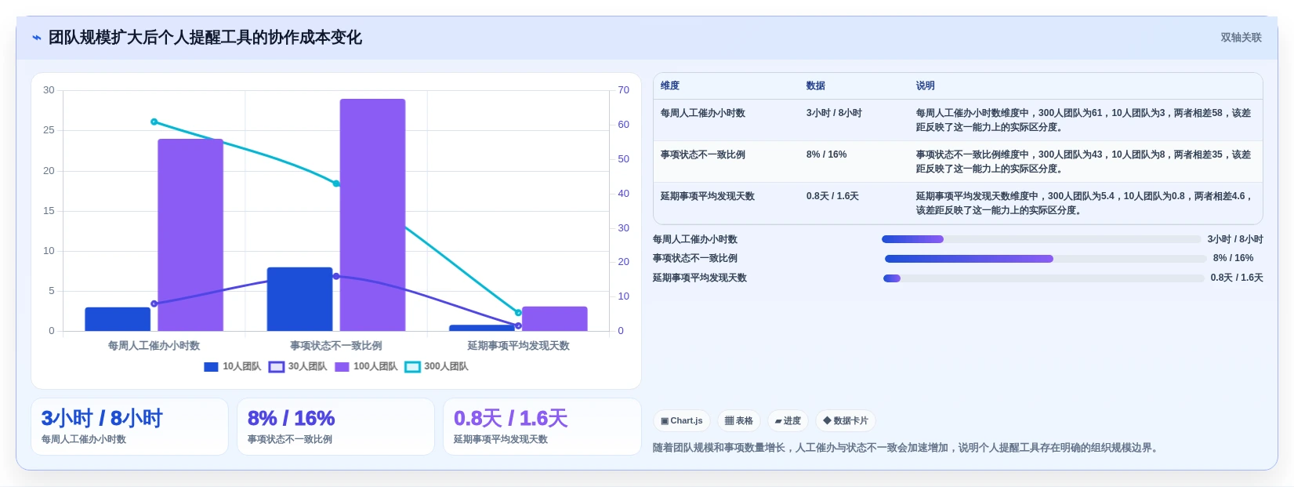This screenshot has height=487, width=1294.
Task: Click the 说明 text for 延期事项平均发现天数 row
Action: 1085,203
